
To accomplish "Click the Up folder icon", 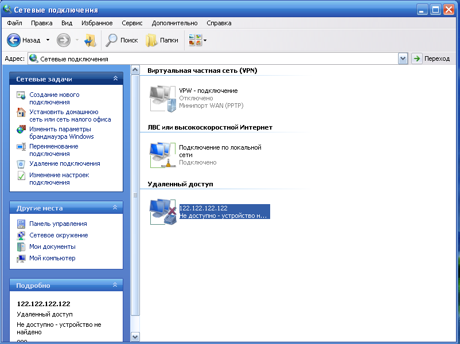I will tap(90, 41).
